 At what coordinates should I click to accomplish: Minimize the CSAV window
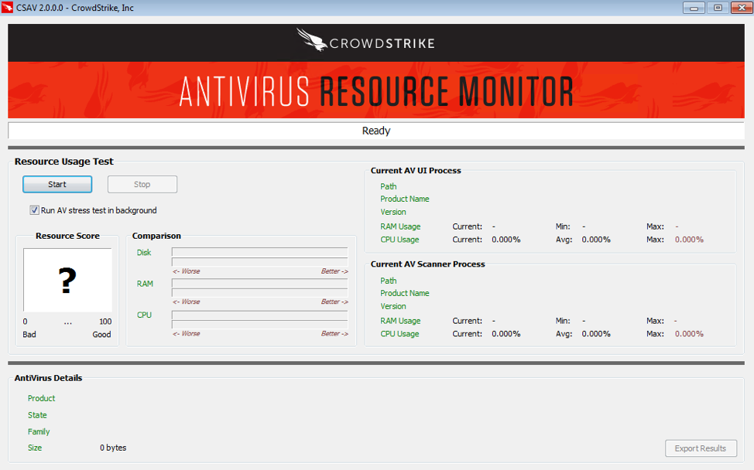click(x=694, y=8)
